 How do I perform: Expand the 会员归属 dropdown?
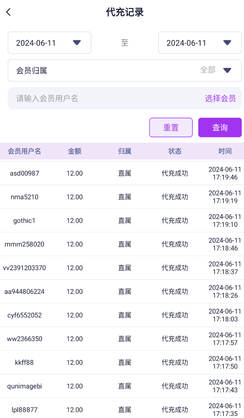tap(125, 71)
